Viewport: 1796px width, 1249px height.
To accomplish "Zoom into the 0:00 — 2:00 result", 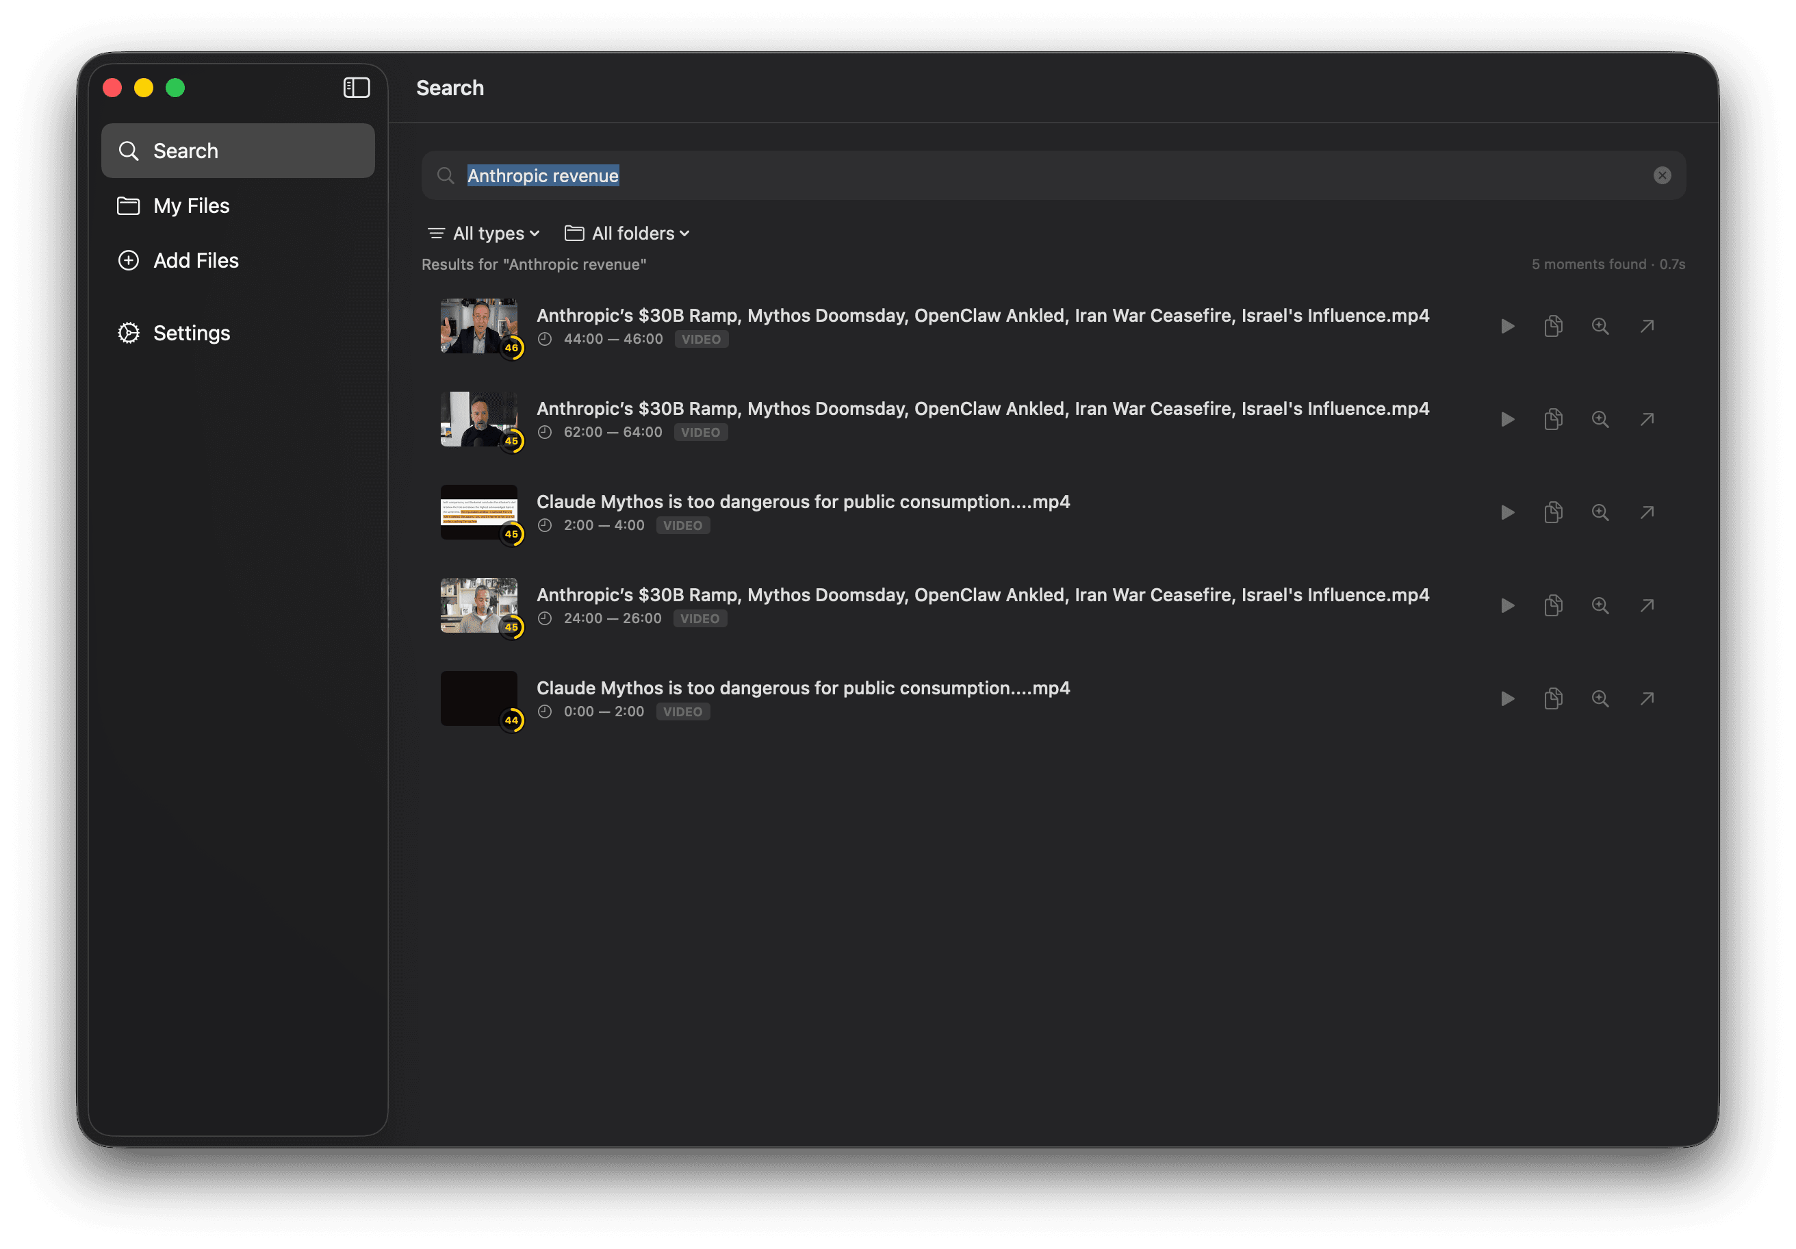I will (x=1600, y=699).
